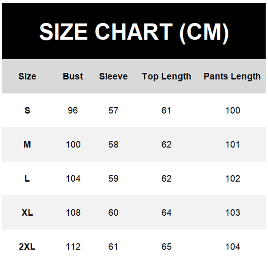This screenshot has height=268, width=268.
Task: Click the L size row label
Action: click(x=27, y=179)
